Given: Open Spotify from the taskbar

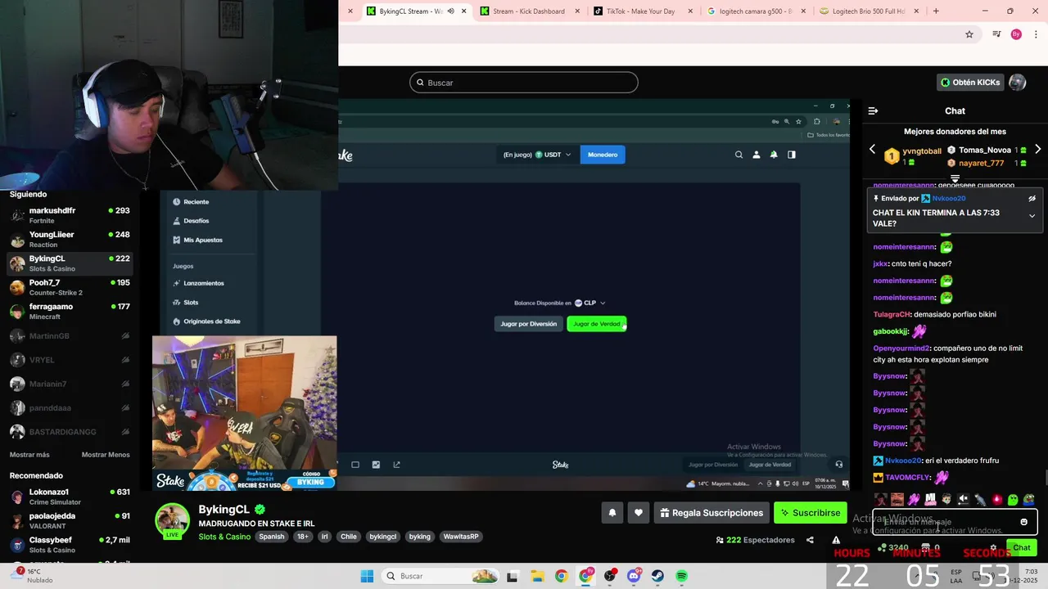Looking at the screenshot, I should coord(681,576).
